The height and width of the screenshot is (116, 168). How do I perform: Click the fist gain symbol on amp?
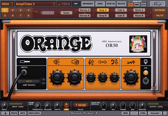pyautogui.click(x=75, y=62)
